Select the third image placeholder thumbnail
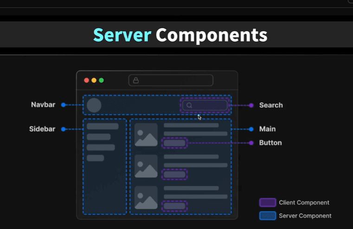 (x=146, y=198)
